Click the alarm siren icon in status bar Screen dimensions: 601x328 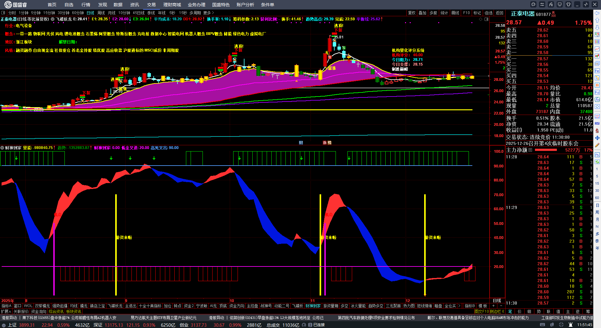pos(571,325)
